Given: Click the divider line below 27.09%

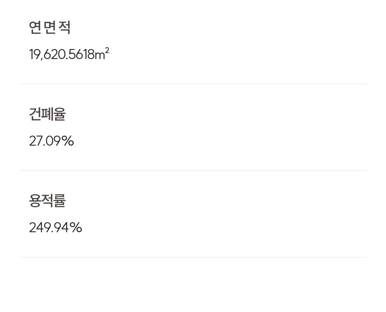Looking at the screenshot, I should [193, 171].
